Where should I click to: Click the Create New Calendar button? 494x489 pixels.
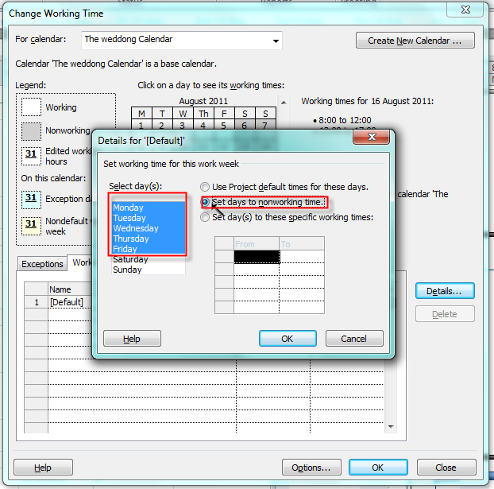(415, 41)
